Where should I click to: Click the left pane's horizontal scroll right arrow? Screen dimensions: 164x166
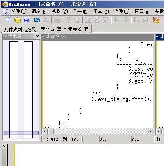pyautogui.click(x=150, y=131)
